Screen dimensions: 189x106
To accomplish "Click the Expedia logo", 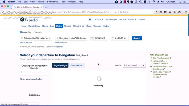I will point(29,20).
